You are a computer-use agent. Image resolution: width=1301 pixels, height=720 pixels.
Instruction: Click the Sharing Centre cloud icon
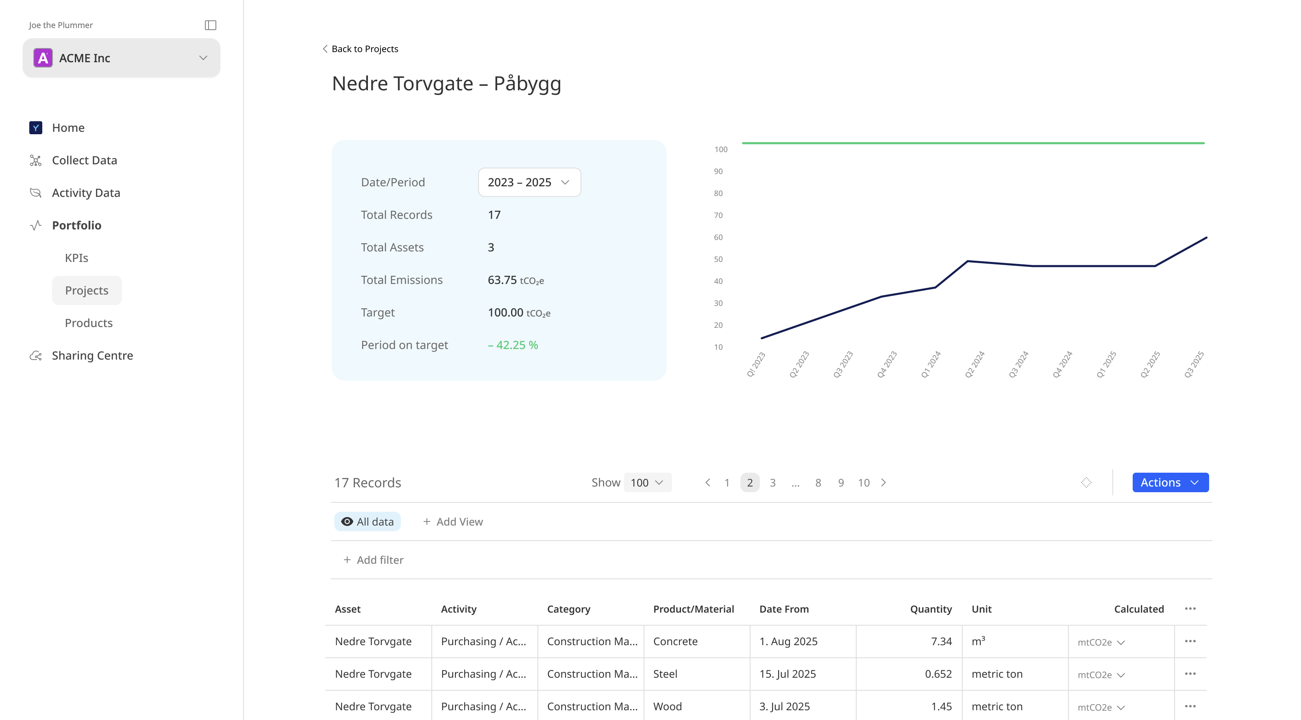click(x=35, y=356)
